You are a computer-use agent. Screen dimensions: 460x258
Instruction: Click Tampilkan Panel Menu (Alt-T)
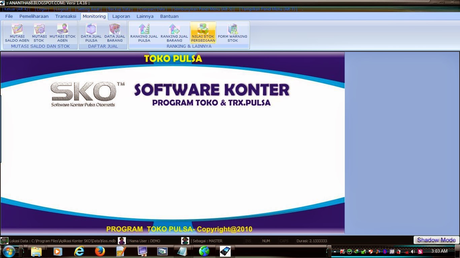tap(268, 9)
